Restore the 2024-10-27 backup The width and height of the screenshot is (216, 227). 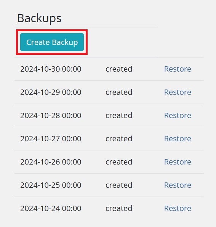pos(178,139)
